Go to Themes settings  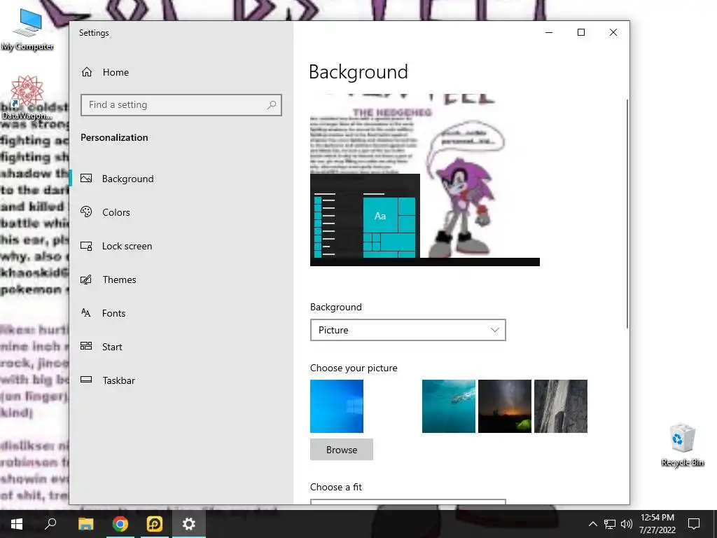(181, 280)
